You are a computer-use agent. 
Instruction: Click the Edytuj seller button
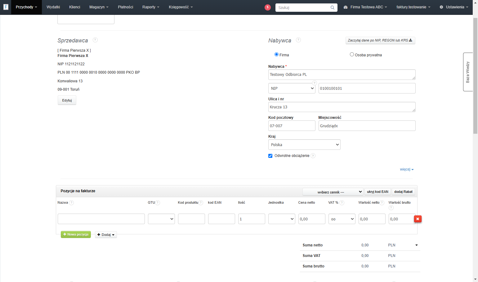(67, 100)
